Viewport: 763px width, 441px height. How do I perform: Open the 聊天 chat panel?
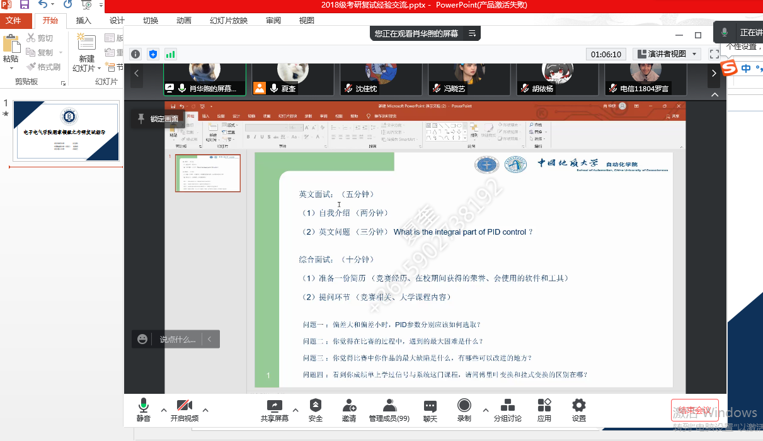coord(430,410)
